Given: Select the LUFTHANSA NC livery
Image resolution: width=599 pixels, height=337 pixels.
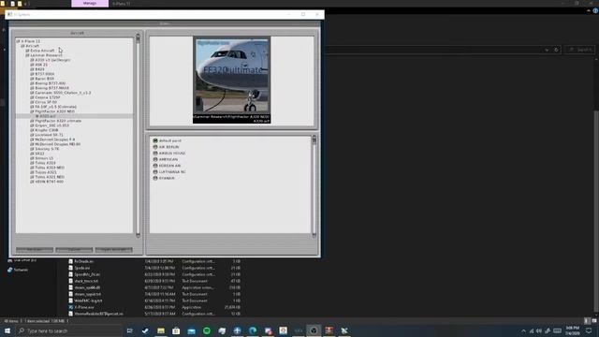Looking at the screenshot, I should (x=169, y=172).
